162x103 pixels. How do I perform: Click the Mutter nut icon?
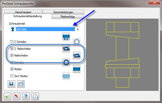(x=77, y=69)
